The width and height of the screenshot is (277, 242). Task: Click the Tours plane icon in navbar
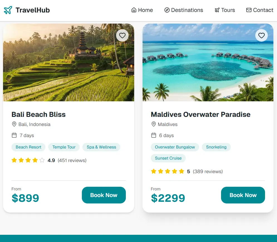coord(217,10)
